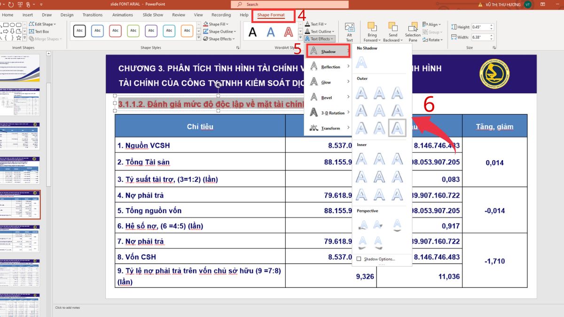Screen dimensions: 564x317
Task: Open the Shape Fill color dropdown
Action: [x=227, y=24]
